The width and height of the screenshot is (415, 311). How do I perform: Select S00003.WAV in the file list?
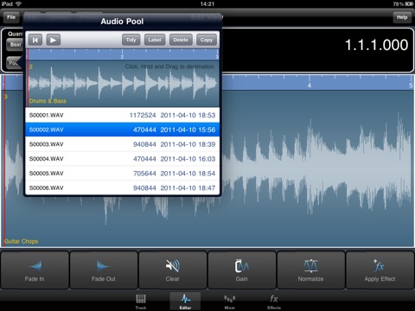tap(123, 144)
